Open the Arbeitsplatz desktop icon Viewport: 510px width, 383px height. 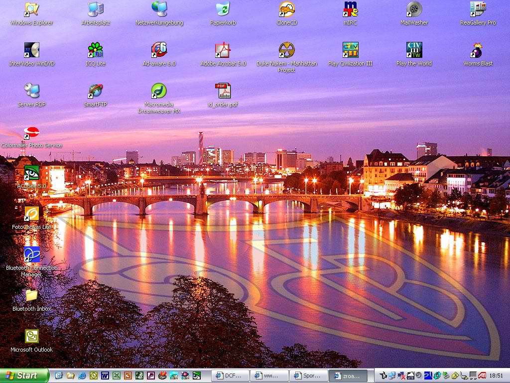tap(96, 14)
